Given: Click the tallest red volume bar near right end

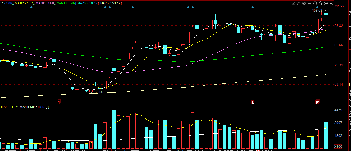Looking at the screenshot, I should coord(321,130).
